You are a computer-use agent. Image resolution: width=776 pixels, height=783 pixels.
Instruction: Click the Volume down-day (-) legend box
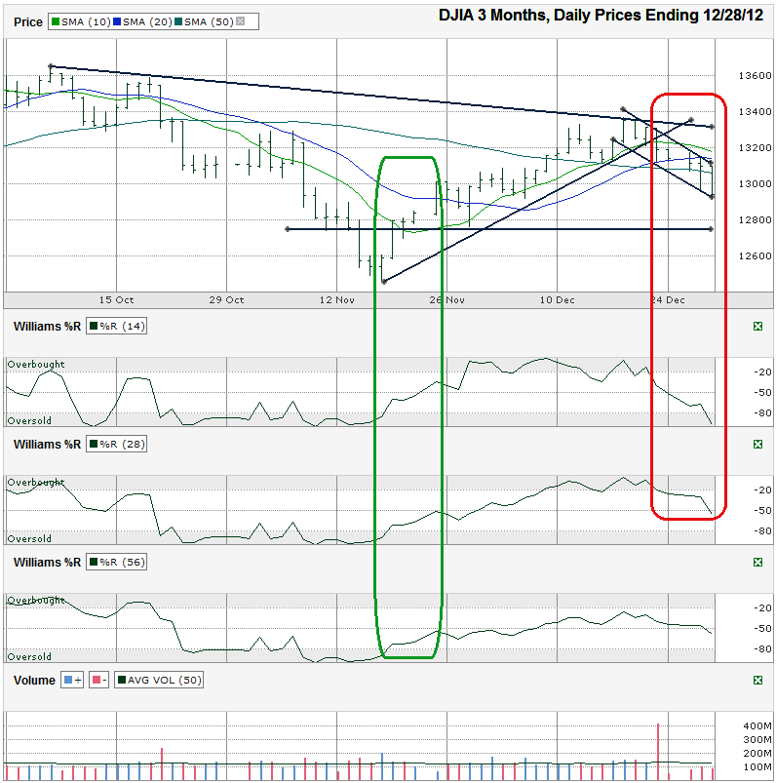[98, 681]
